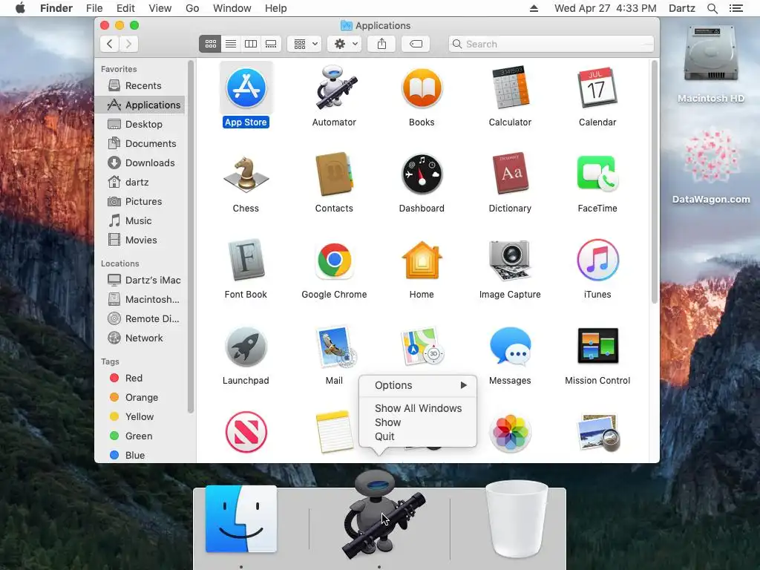Select the Font Book app icon
This screenshot has height=570, width=760.
[246, 261]
